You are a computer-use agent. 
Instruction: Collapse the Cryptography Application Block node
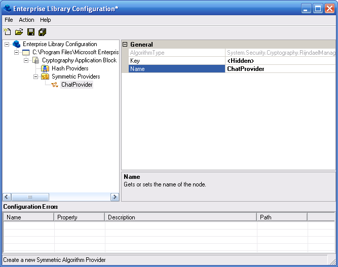pyautogui.click(x=26, y=60)
